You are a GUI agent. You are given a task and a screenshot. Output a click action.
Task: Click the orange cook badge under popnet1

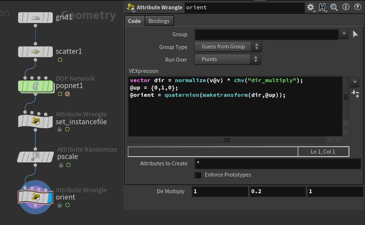67,94
